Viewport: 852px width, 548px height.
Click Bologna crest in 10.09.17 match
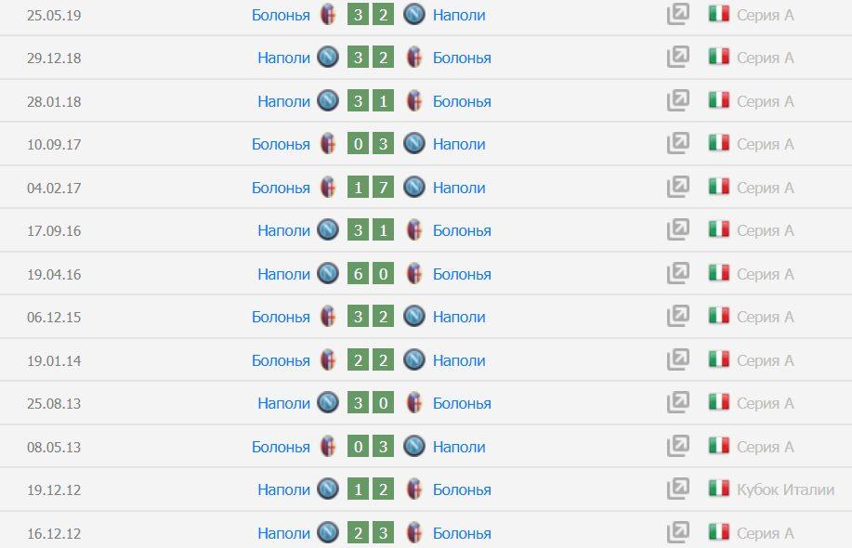[x=328, y=144]
